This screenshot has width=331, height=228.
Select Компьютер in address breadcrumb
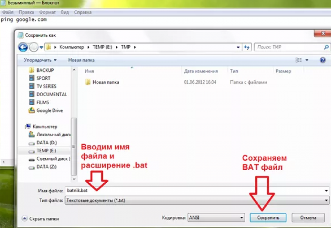pos(71,47)
